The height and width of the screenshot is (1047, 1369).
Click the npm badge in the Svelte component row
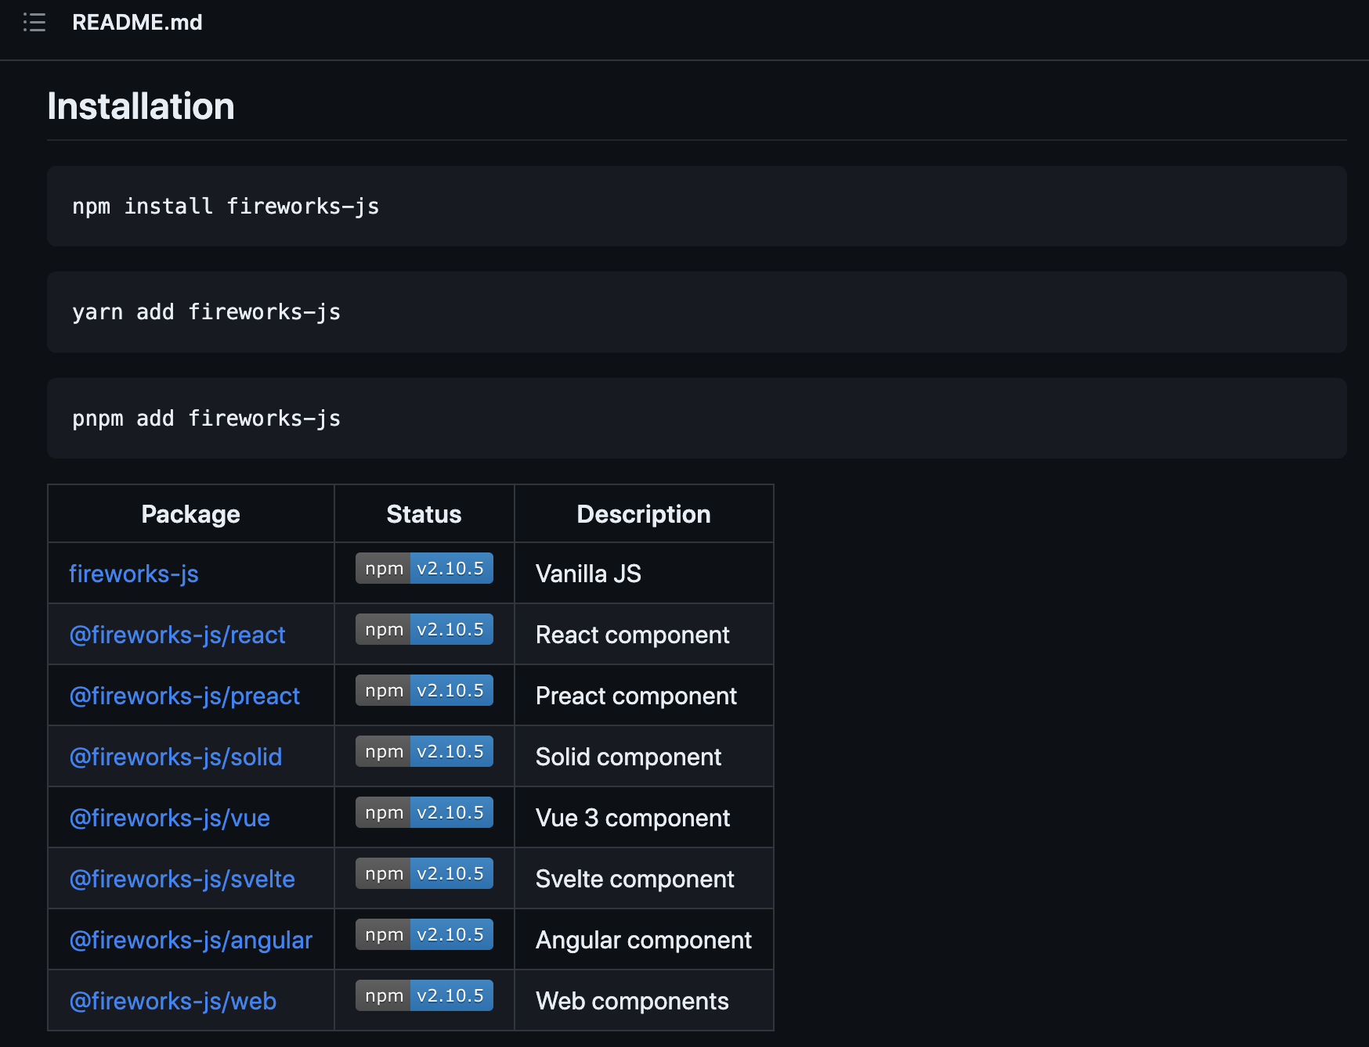(424, 873)
